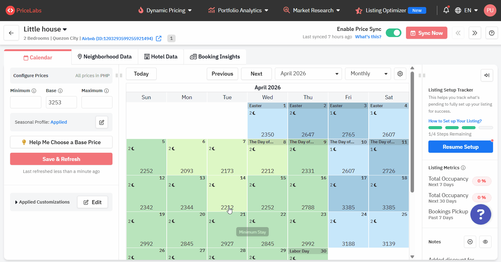Click the back arrow button

(11, 33)
